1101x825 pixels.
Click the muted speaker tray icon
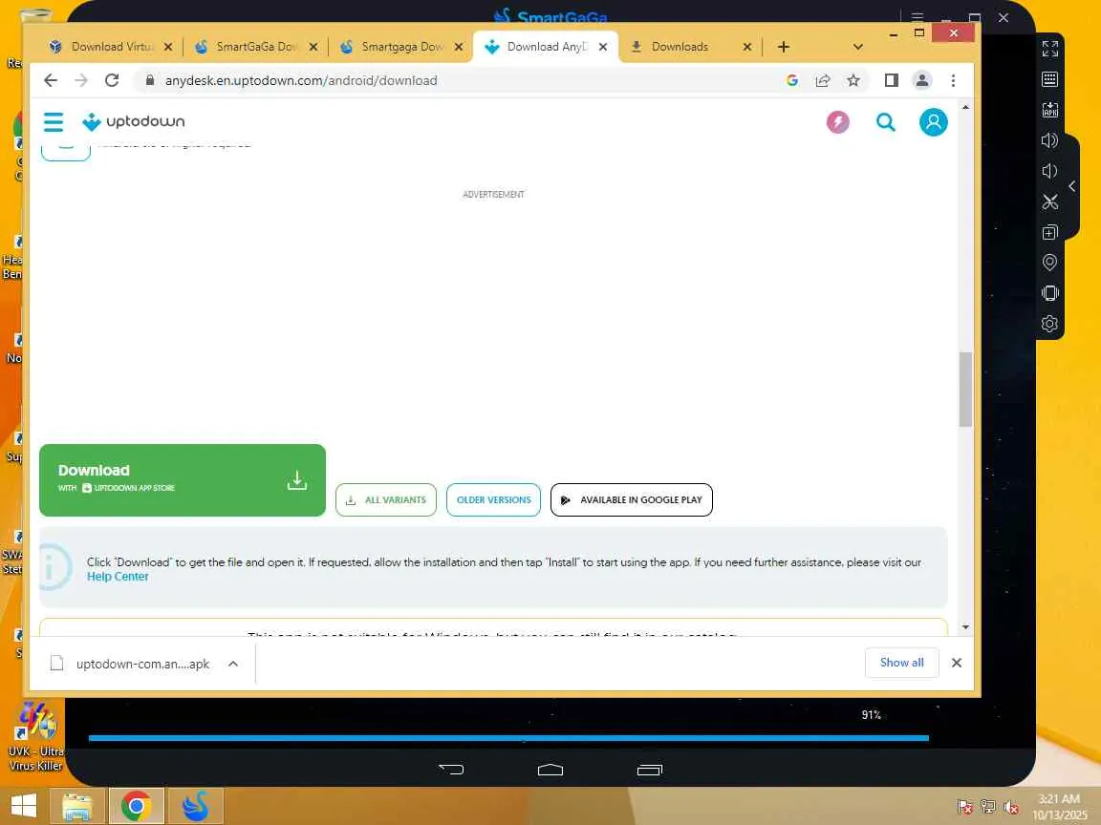coord(1011,808)
